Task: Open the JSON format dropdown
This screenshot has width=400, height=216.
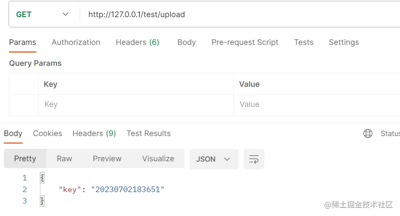Action: point(213,159)
